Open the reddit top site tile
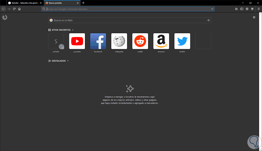The image size is (262, 151). pos(140,41)
